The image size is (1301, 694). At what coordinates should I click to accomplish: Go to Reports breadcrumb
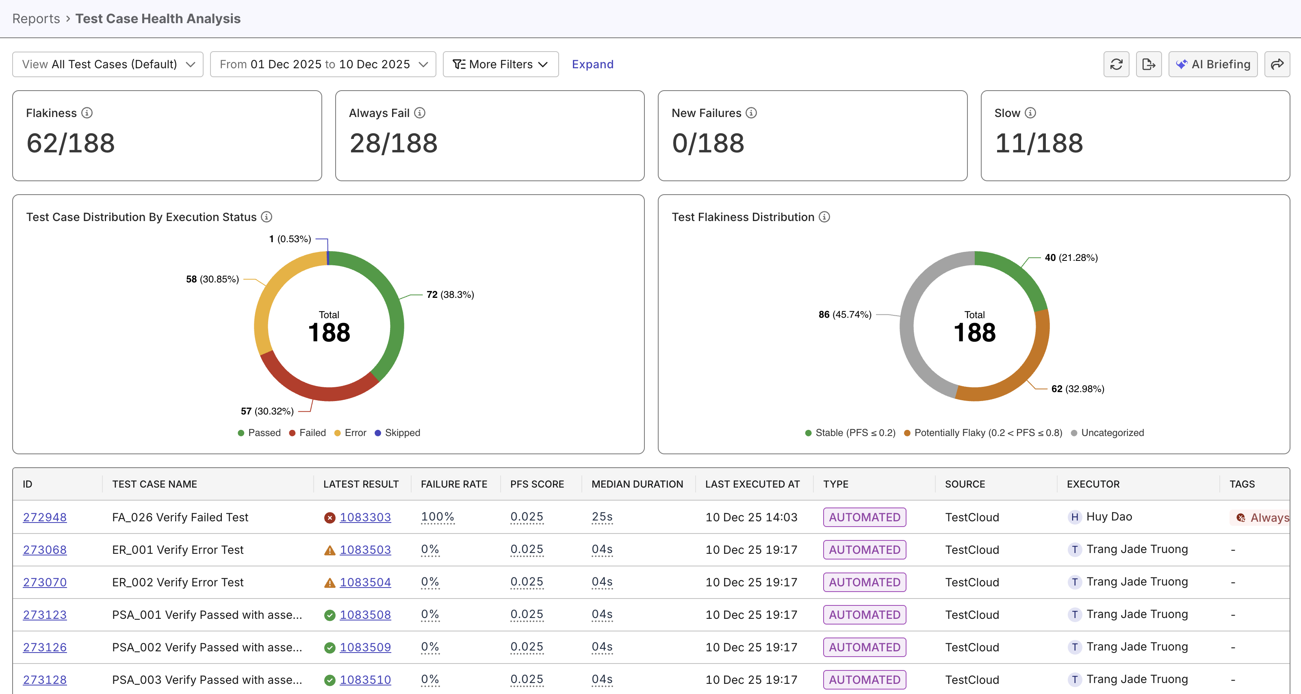point(36,19)
